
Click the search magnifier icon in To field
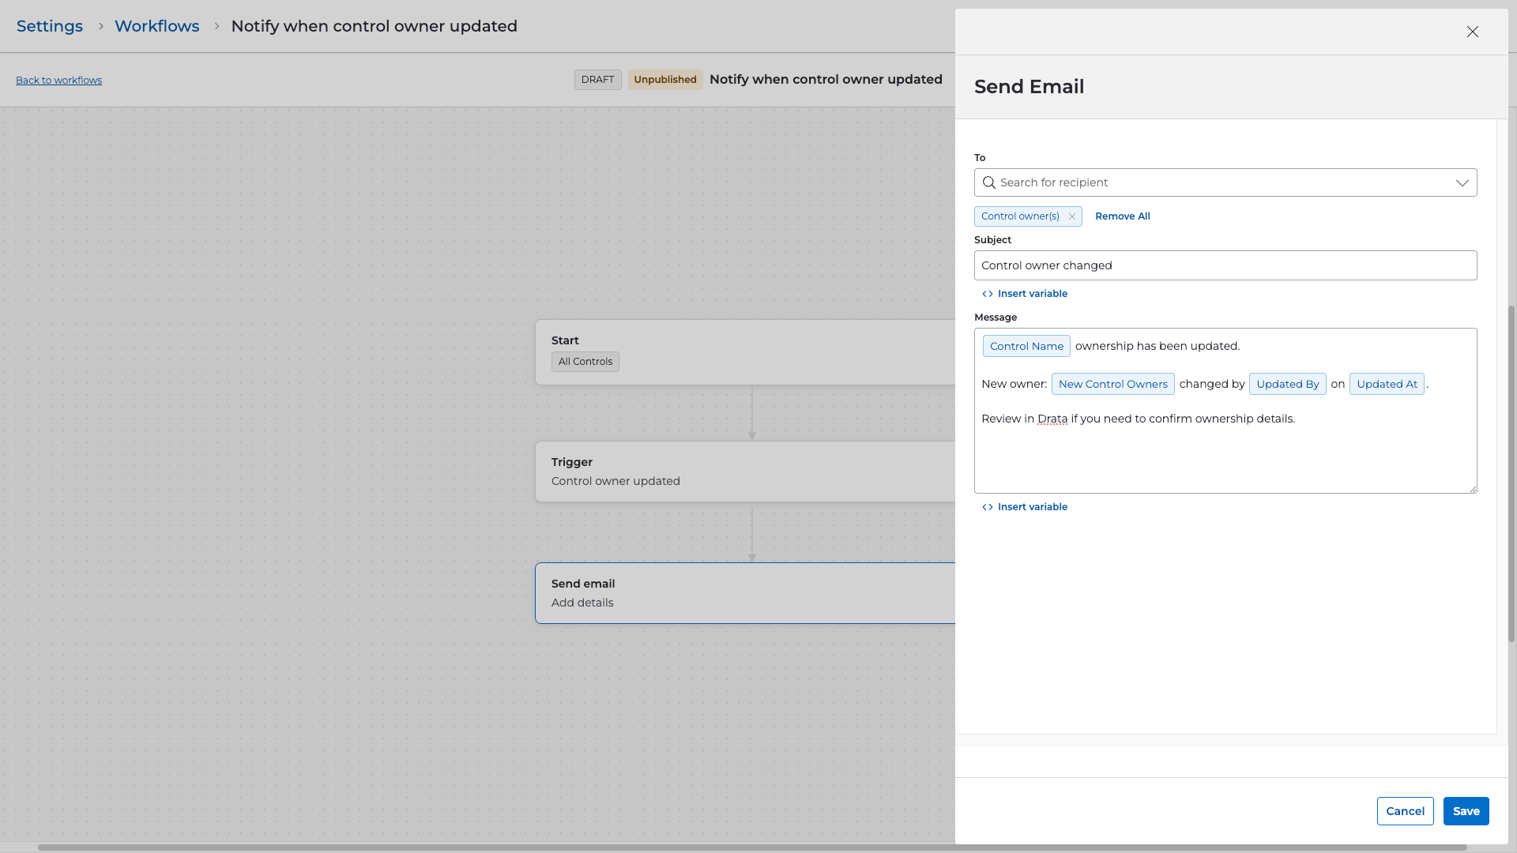(988, 182)
